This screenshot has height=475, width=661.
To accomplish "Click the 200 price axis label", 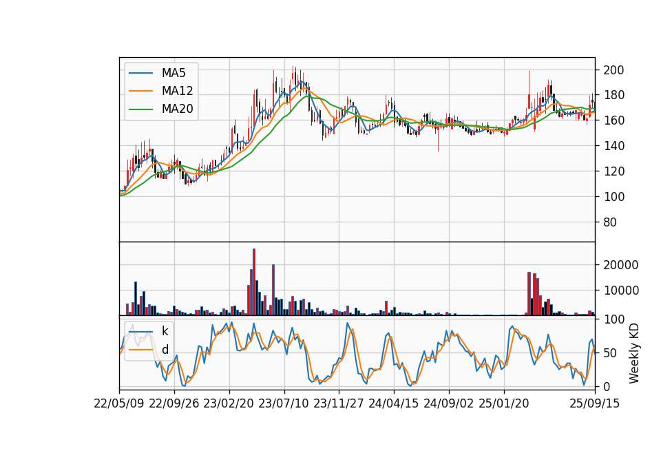I will [613, 70].
